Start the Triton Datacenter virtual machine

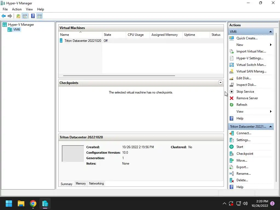point(240,147)
